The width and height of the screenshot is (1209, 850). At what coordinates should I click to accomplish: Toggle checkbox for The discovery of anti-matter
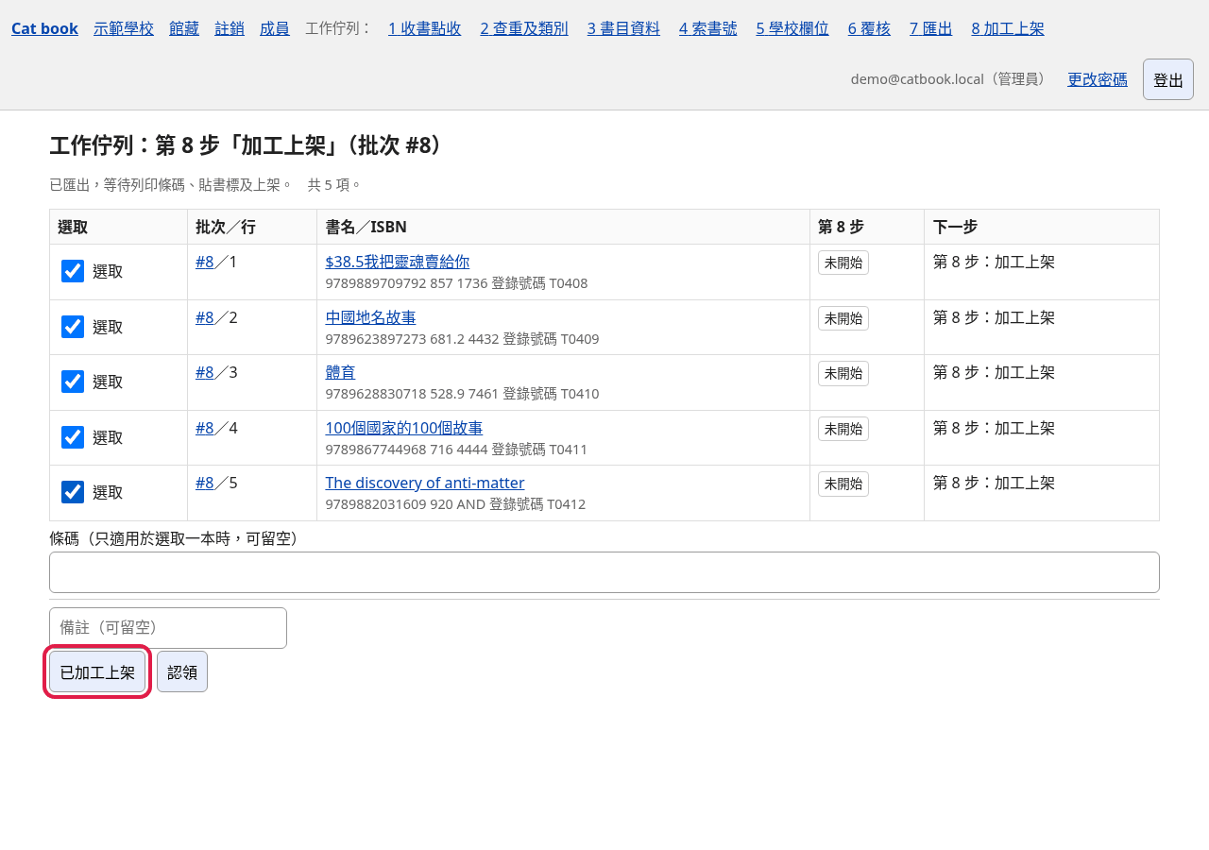tap(73, 492)
